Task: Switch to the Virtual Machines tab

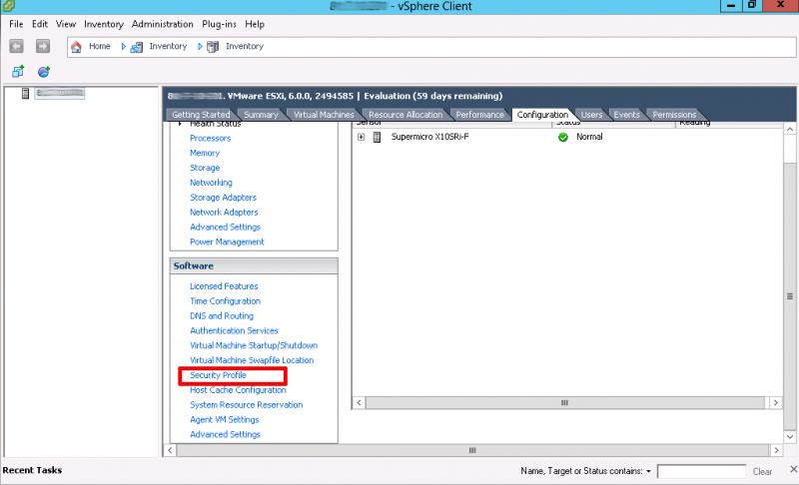Action: pyautogui.click(x=324, y=115)
